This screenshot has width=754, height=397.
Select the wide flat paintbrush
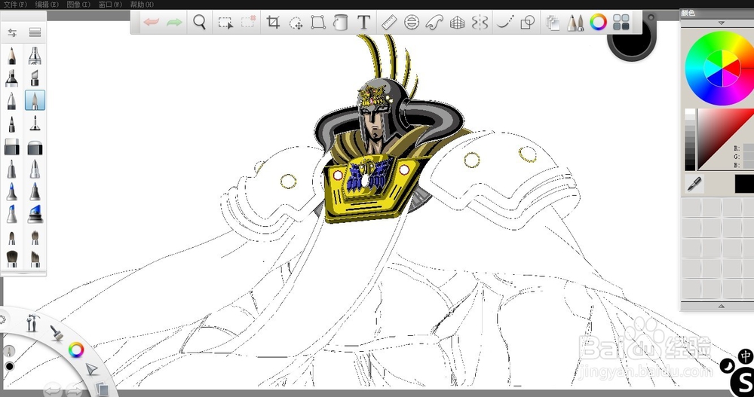click(x=11, y=258)
